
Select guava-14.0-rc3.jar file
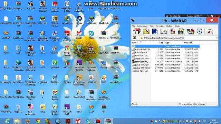point(166,68)
